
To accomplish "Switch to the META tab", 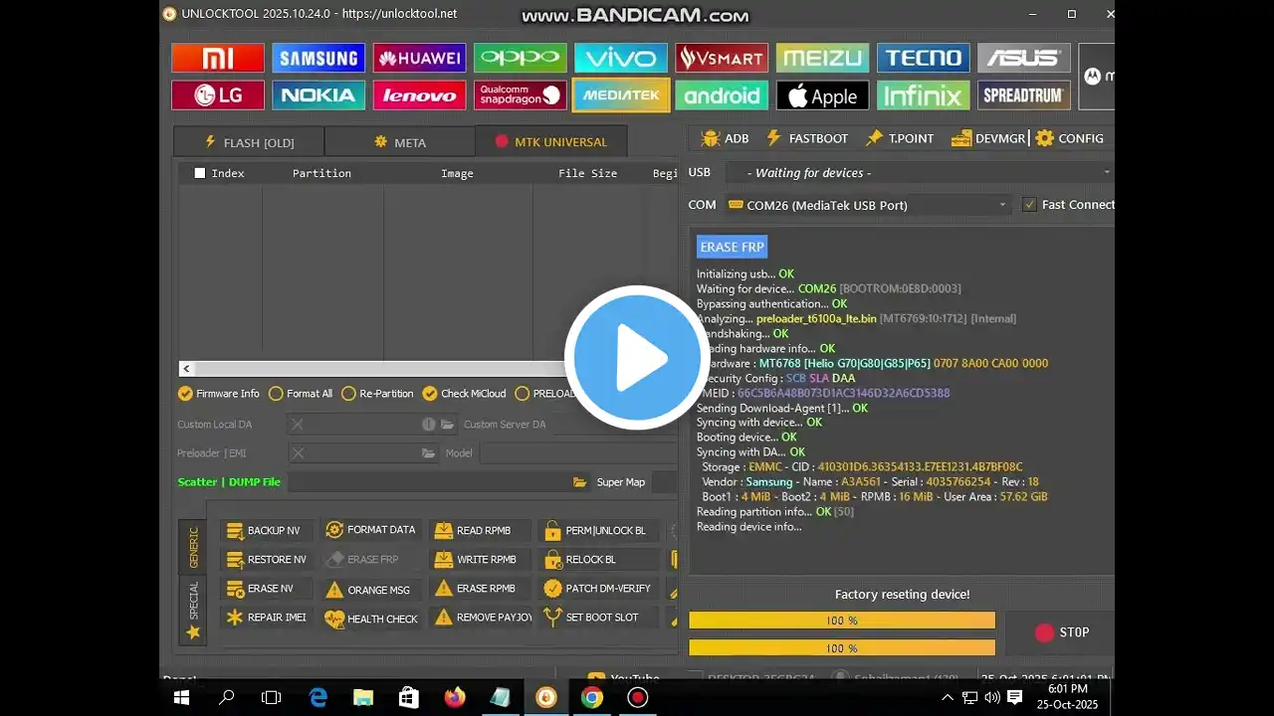I will click(399, 142).
